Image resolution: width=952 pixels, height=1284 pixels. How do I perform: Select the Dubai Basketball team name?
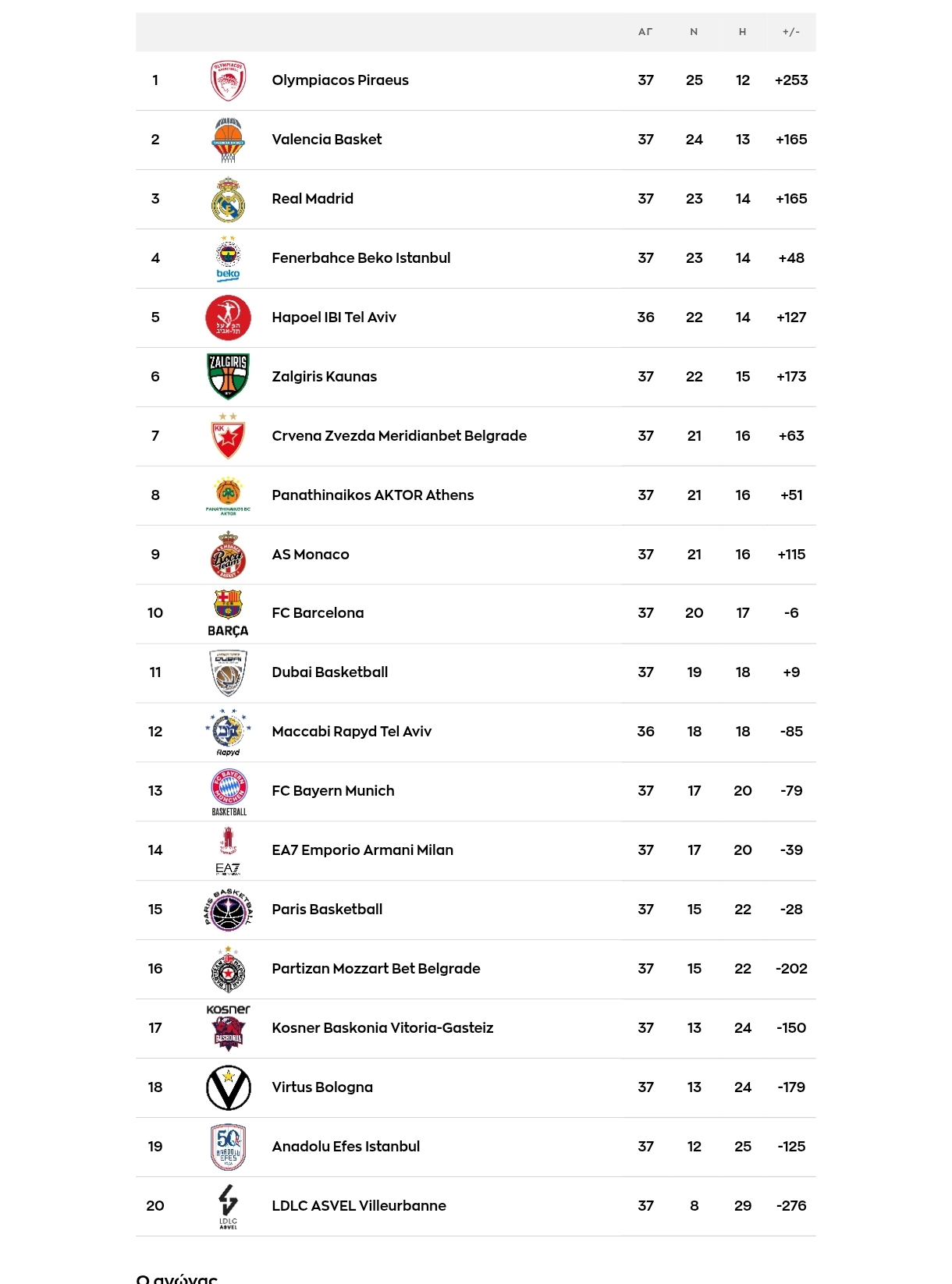(x=329, y=672)
